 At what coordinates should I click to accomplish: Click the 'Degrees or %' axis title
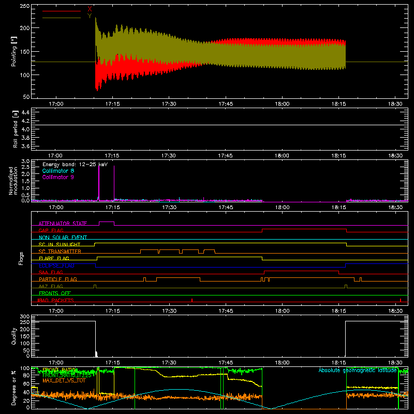[x=14, y=388]
